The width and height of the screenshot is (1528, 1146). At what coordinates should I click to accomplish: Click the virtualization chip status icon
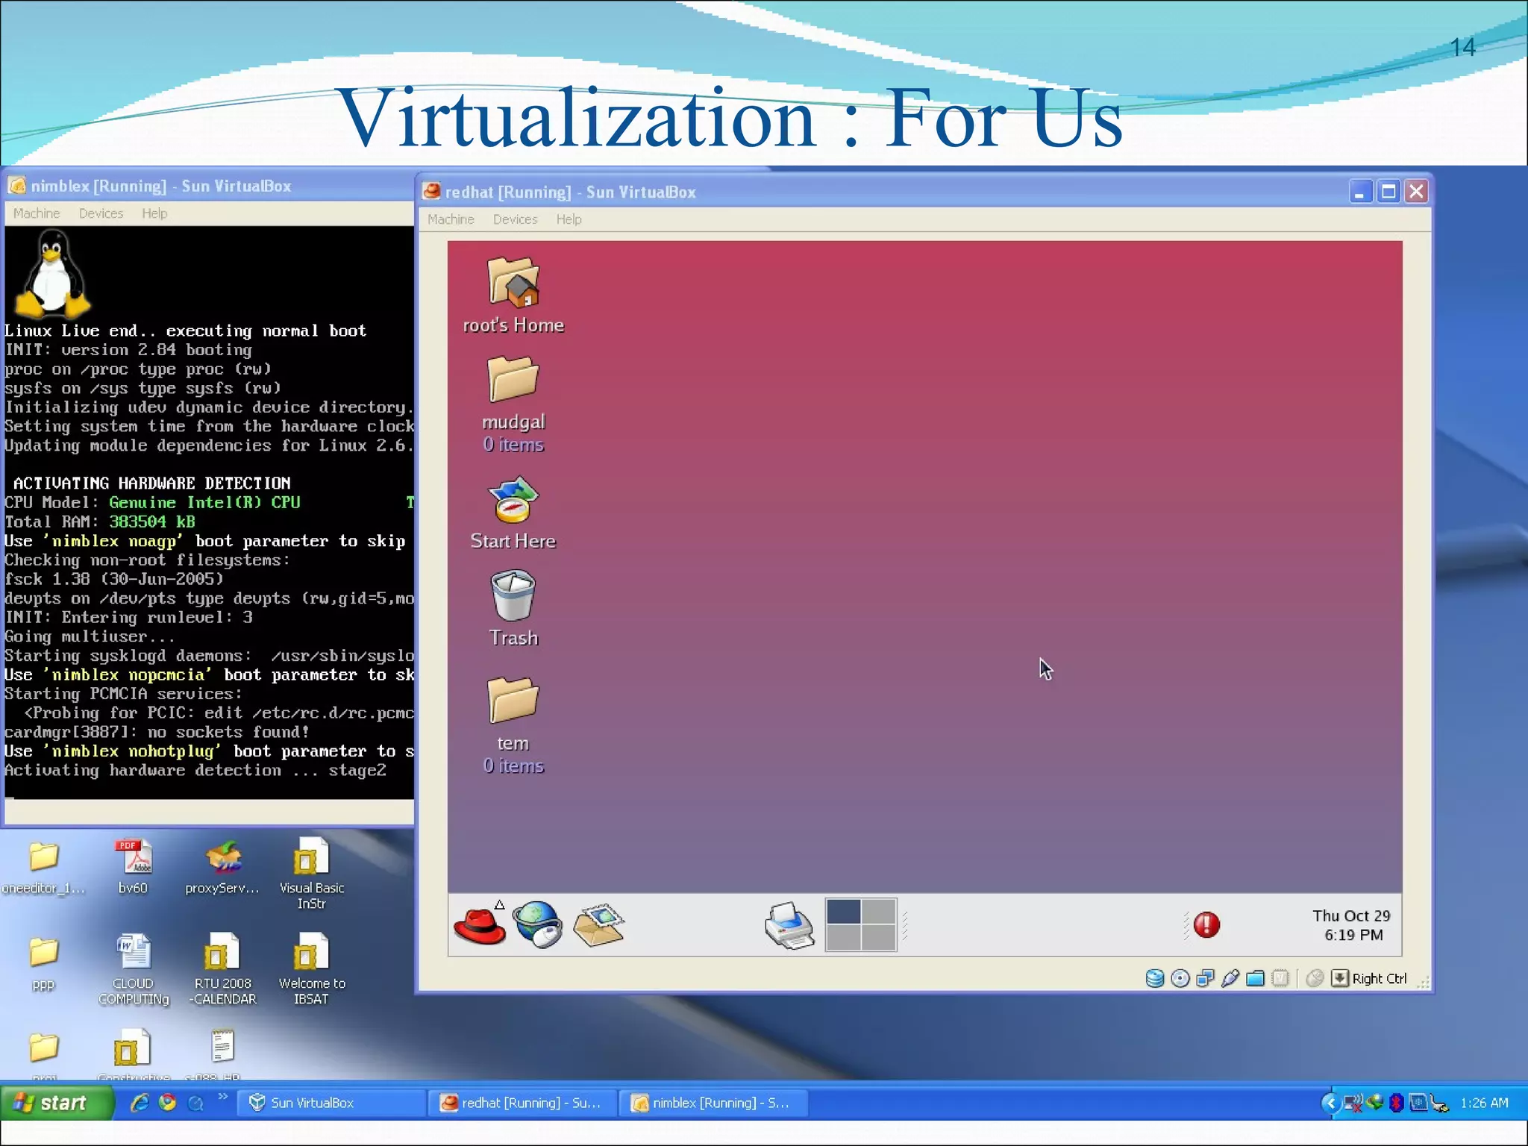[x=1280, y=978]
